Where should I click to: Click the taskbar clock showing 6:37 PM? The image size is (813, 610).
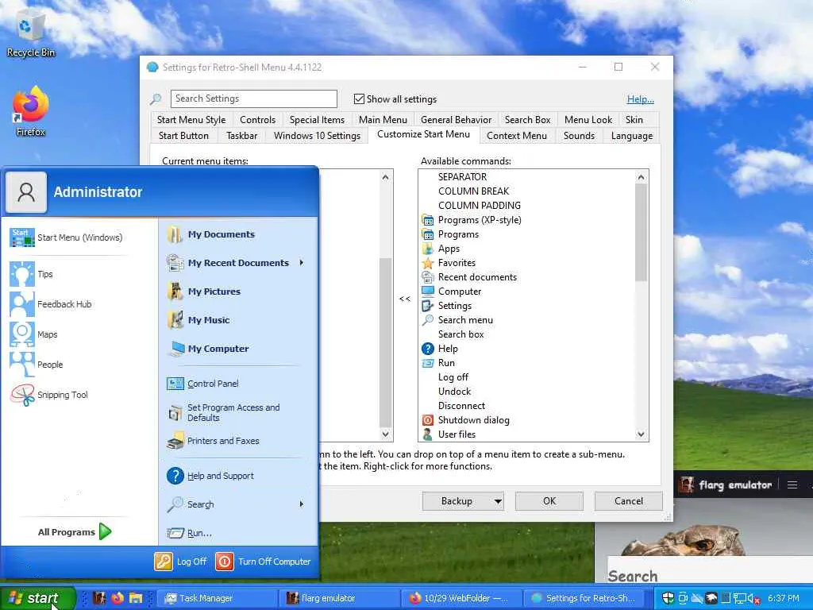(x=783, y=598)
